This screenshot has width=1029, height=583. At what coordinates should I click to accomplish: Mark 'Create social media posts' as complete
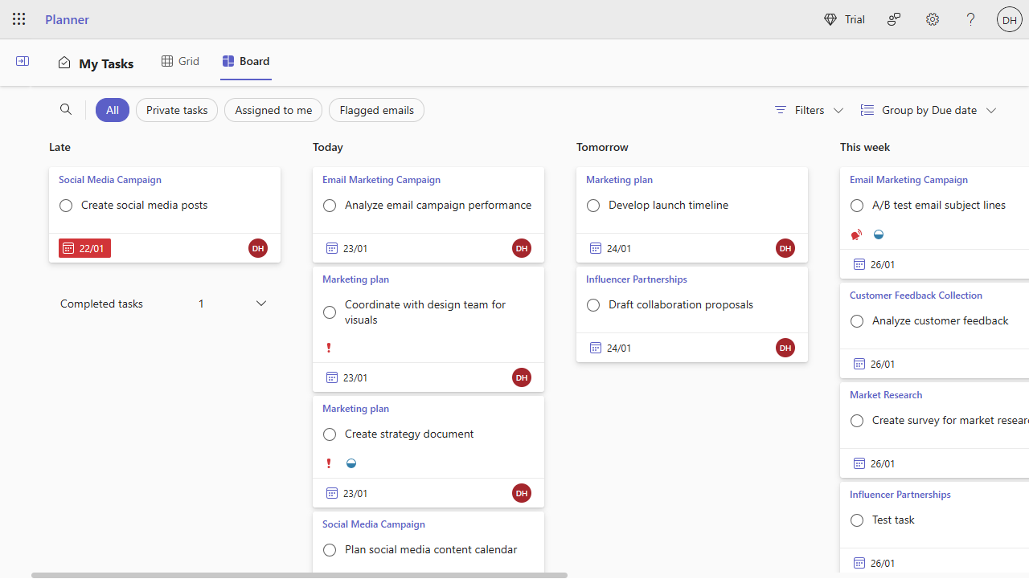(66, 206)
